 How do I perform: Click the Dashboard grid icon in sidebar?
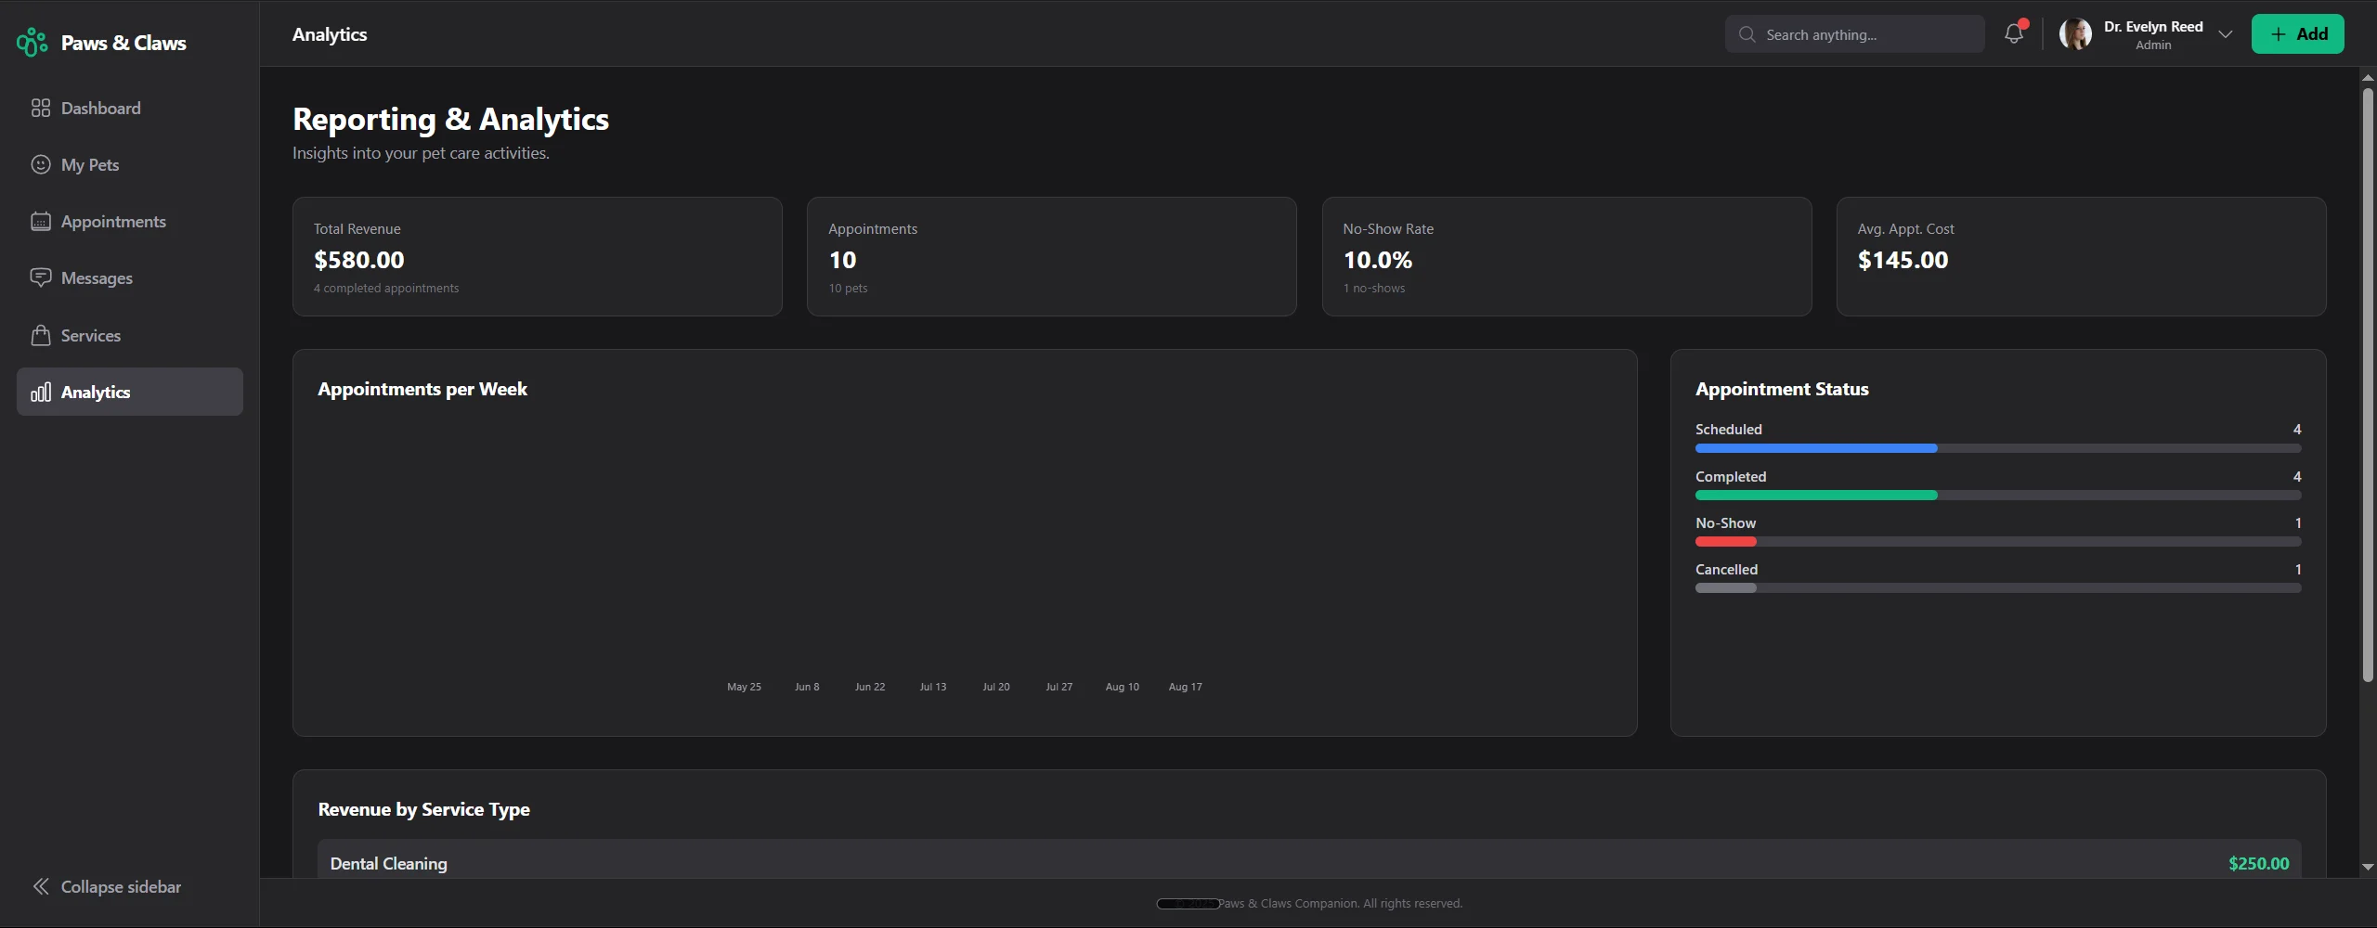tap(40, 109)
